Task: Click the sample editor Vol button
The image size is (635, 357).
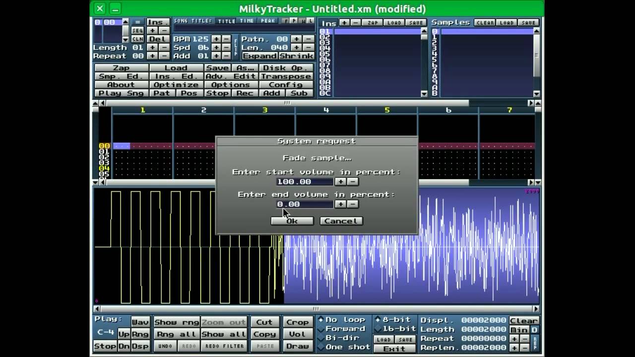Action: pos(298,334)
